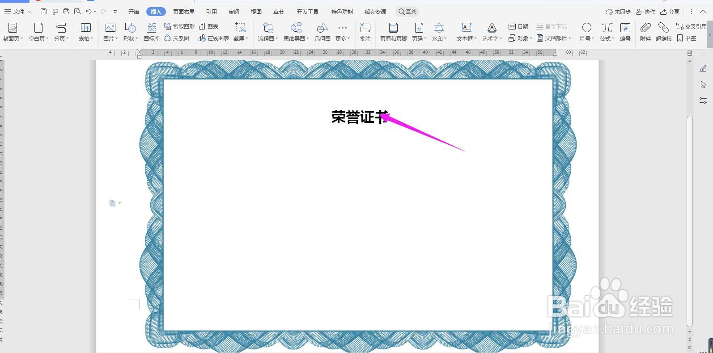The height and width of the screenshot is (353, 713).
Task: Click the Save icon
Action: click(x=44, y=12)
